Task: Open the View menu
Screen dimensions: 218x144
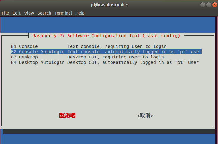Action: [29, 13]
